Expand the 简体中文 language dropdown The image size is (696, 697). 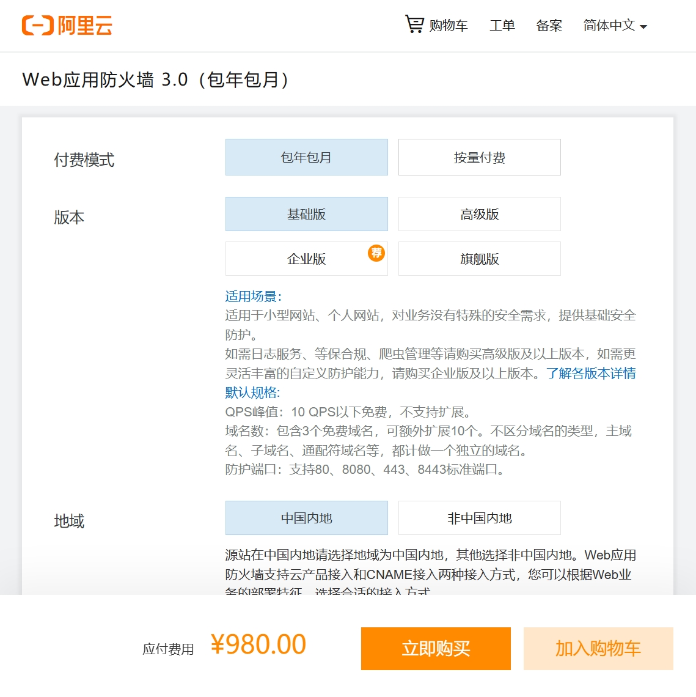point(615,25)
